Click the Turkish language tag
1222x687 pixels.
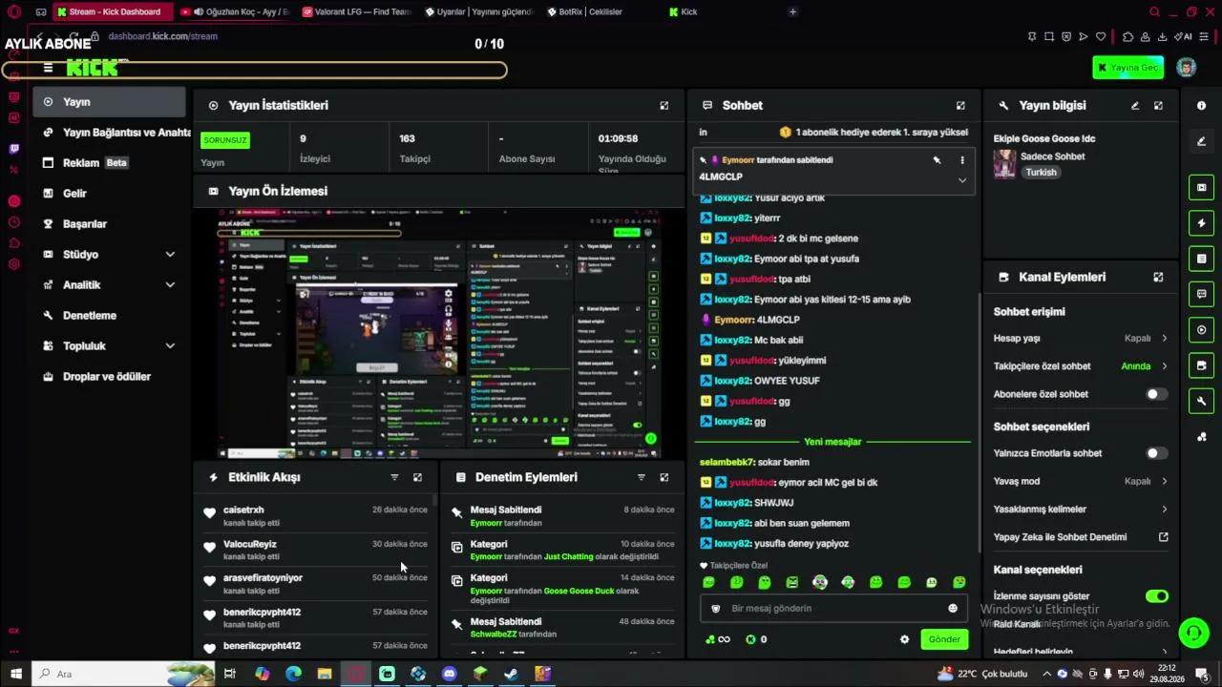click(1041, 173)
